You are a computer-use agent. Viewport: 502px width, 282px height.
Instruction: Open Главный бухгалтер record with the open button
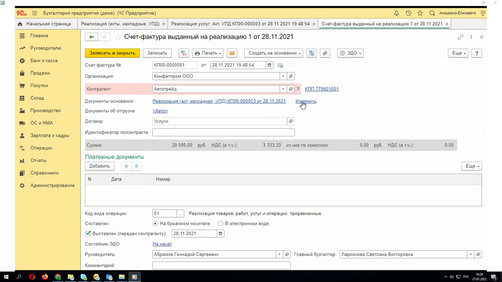click(x=478, y=254)
